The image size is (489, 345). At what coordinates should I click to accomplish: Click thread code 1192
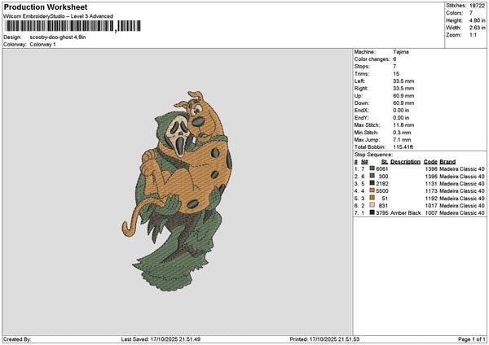coord(431,199)
